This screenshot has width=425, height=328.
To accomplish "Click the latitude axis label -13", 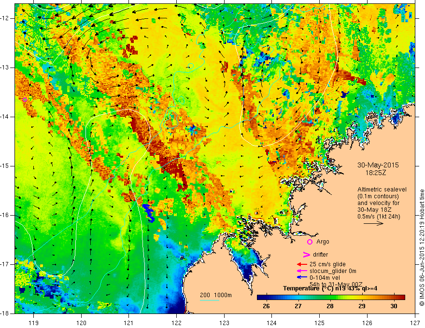I will [x=5, y=68].
